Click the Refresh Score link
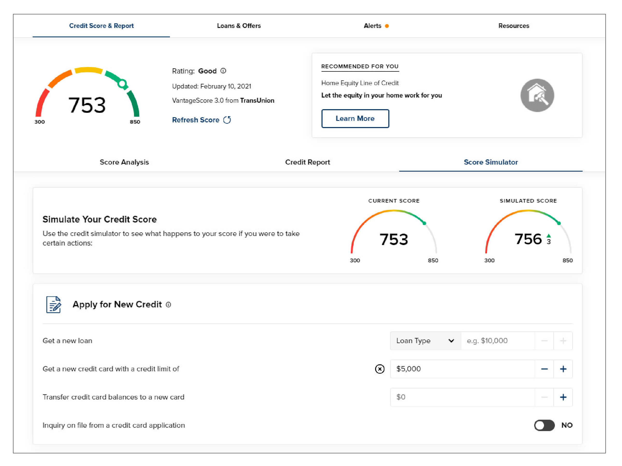The width and height of the screenshot is (622, 466). [x=196, y=120]
